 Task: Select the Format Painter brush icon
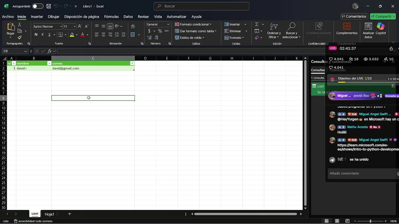point(20,37)
